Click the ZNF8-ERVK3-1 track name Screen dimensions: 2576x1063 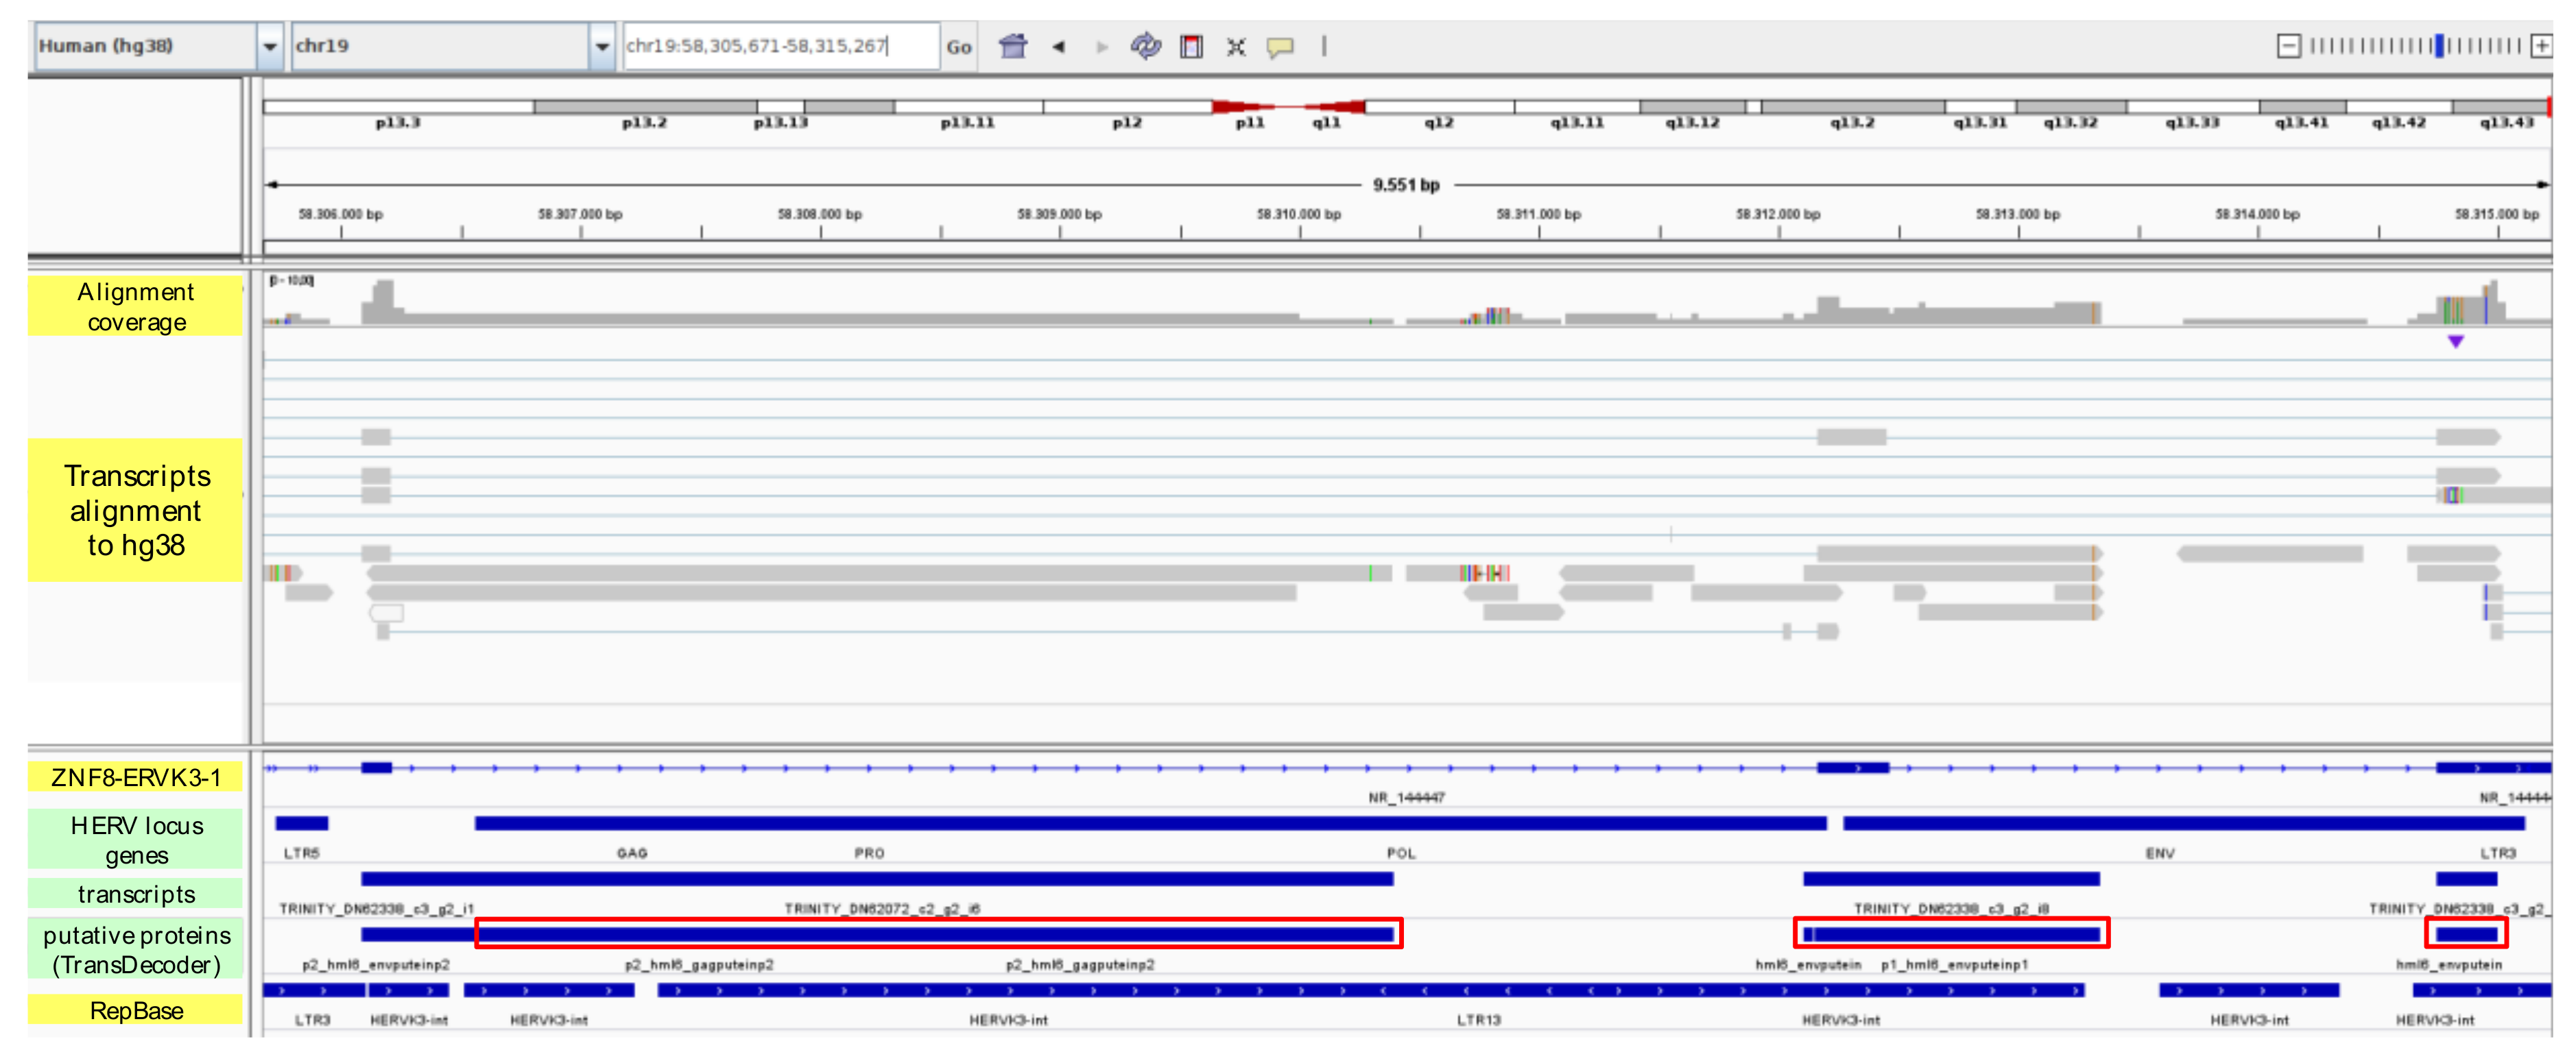pyautogui.click(x=136, y=777)
